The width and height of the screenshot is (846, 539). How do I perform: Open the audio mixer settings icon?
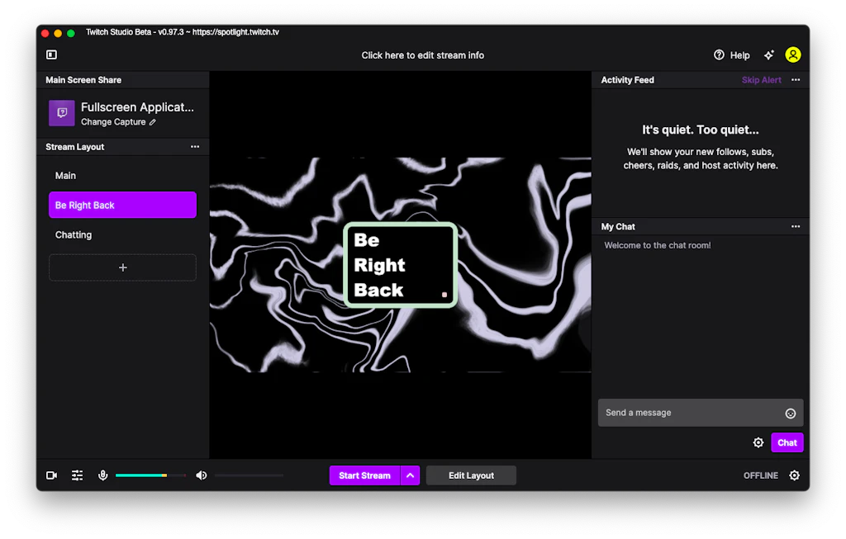[77, 475]
